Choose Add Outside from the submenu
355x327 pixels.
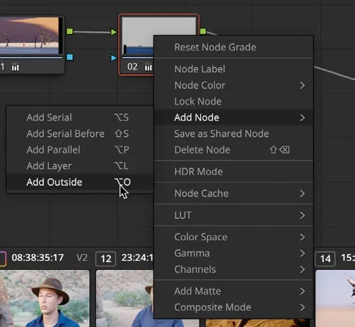tap(80, 182)
